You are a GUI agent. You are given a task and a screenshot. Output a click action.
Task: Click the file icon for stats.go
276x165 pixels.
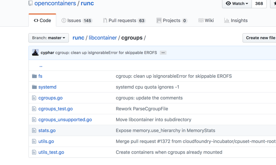pos(34,130)
